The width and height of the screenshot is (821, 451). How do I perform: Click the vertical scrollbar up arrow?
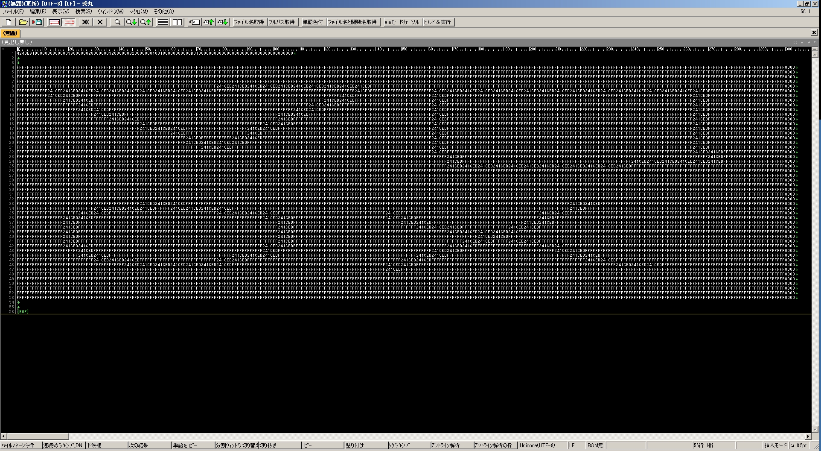click(815, 55)
